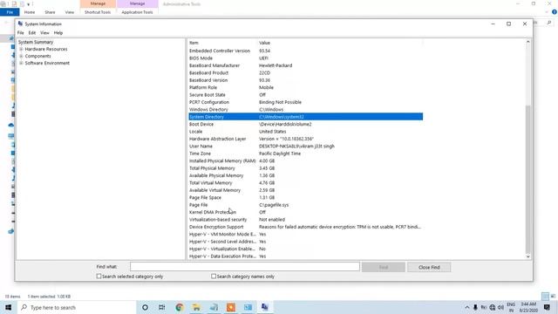558x314 pixels.
Task: Open the volume speaker tray icon
Action: tap(500, 307)
